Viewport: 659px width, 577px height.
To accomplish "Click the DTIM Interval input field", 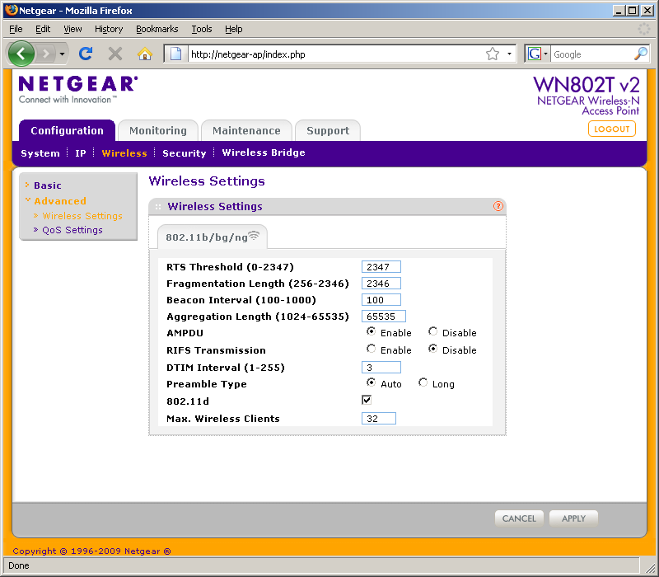I will click(381, 367).
